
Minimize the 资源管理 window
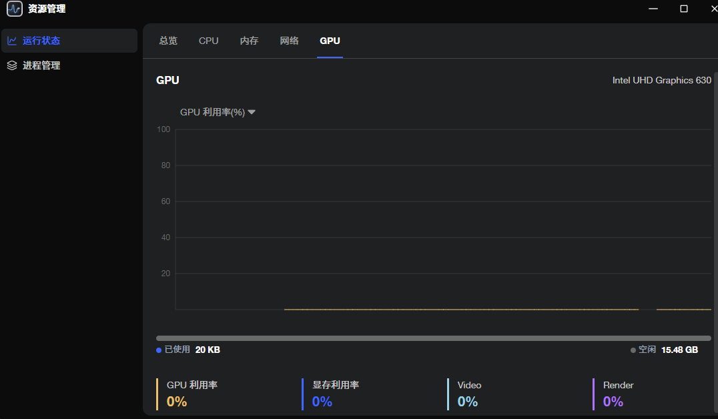tap(653, 9)
